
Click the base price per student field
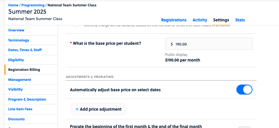tap(209, 44)
